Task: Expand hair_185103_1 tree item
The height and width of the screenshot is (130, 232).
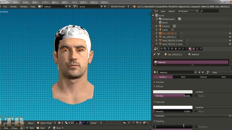Action: click(156, 37)
